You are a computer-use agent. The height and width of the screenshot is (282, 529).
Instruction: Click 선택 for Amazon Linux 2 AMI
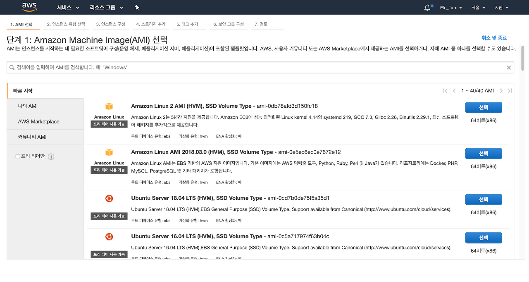coord(483,107)
